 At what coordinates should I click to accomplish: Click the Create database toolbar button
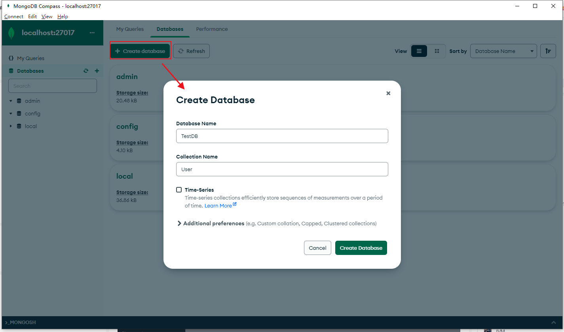pos(140,51)
